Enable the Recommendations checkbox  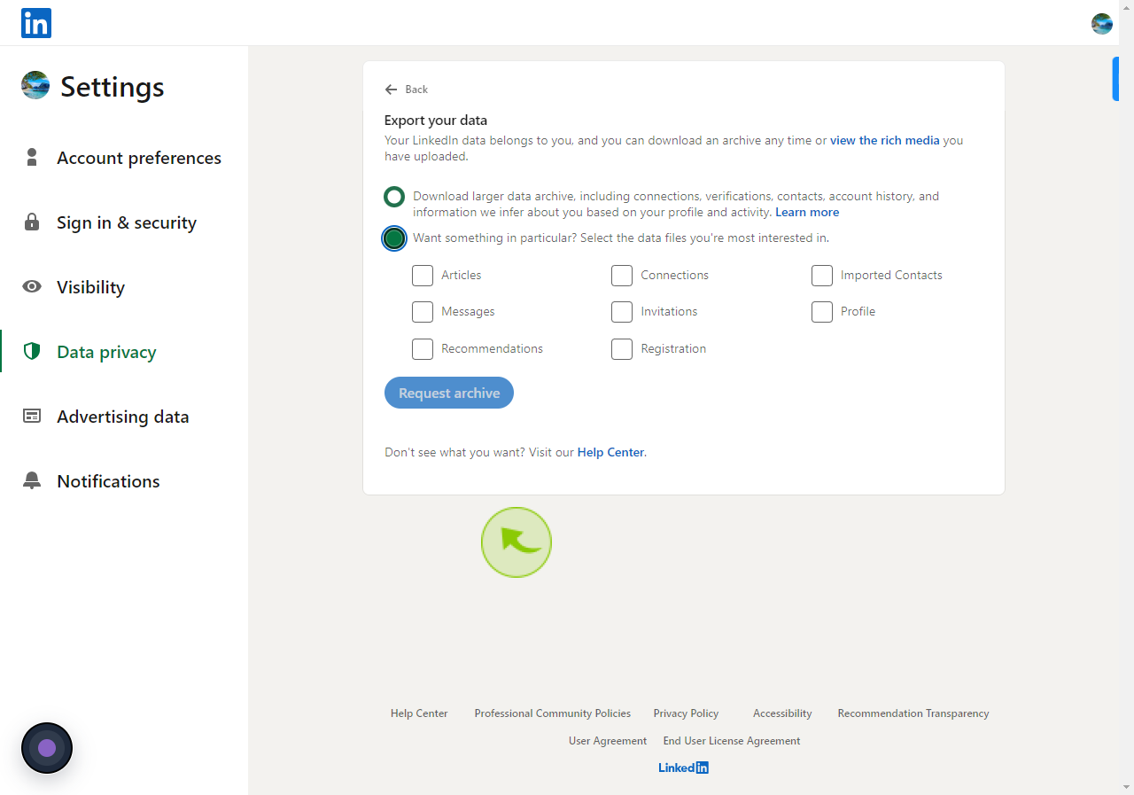423,349
